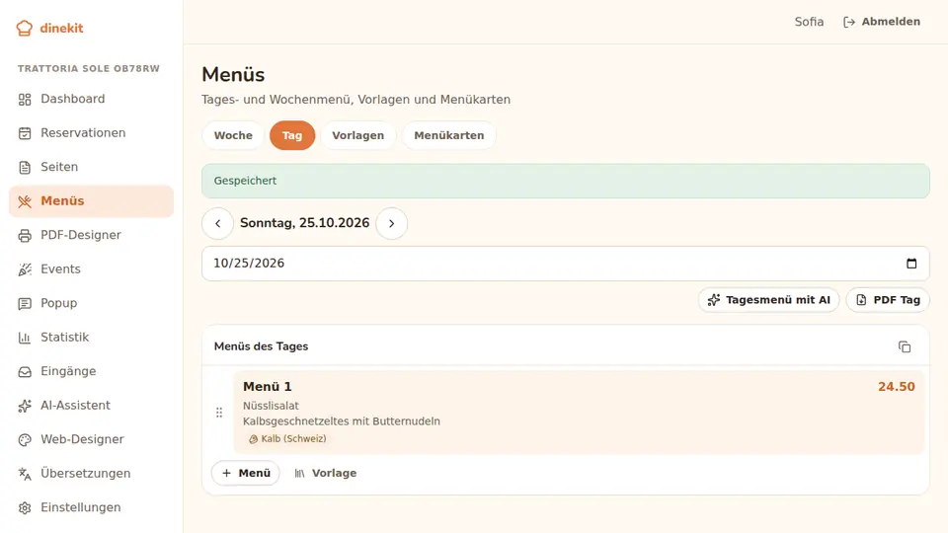Click the Einstellungen gear icon
This screenshot has width=948, height=533.
[x=25, y=507]
